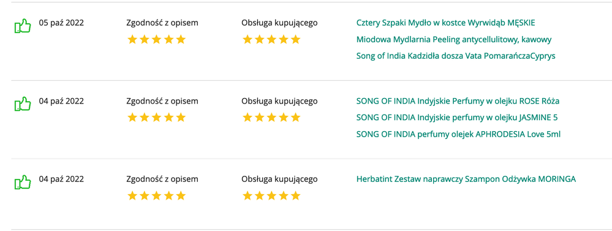Click Obsługa kupującego stars in ROSE Róża review
612x231 pixels.
271,118
